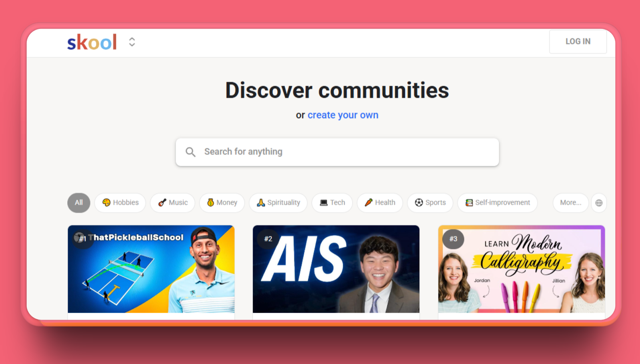Select the Self-improvement books chip

(498, 203)
